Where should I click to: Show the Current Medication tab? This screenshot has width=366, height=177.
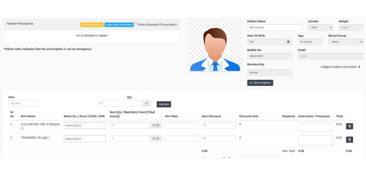92,25
